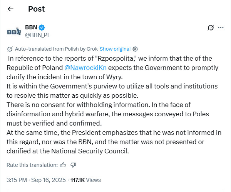Image resolution: width=231 pixels, height=192 pixels.
Task: Click the small Grok icon before Auto-translated
Action: pyautogui.click(x=10, y=49)
